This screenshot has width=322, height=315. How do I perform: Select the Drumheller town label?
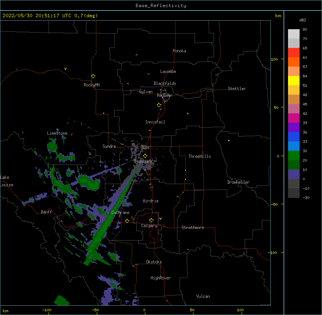(x=238, y=182)
